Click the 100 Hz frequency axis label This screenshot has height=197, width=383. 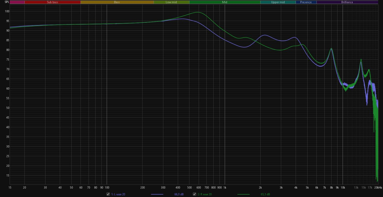point(107,188)
